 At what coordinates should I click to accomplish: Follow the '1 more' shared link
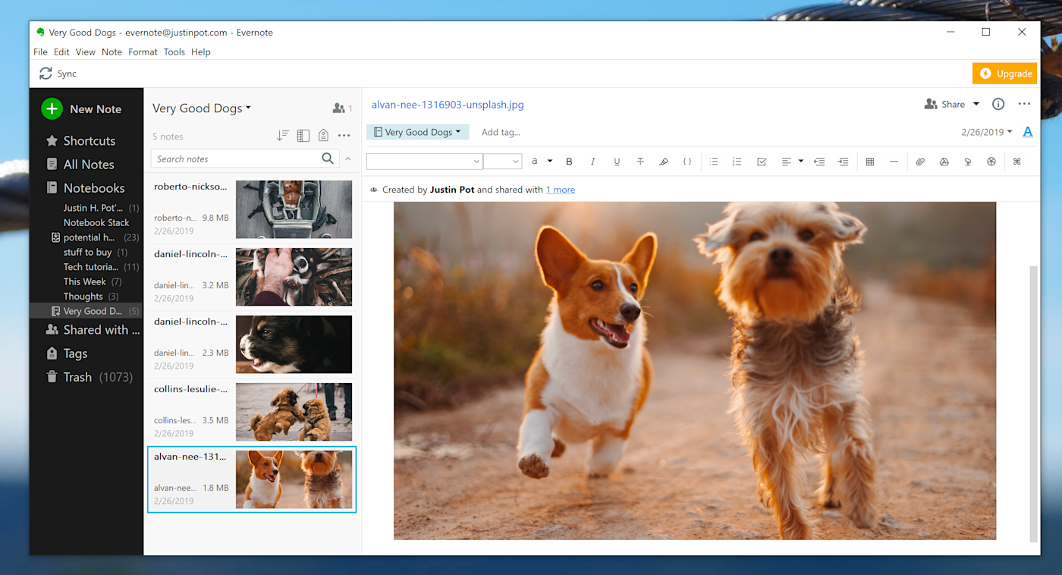(x=561, y=190)
